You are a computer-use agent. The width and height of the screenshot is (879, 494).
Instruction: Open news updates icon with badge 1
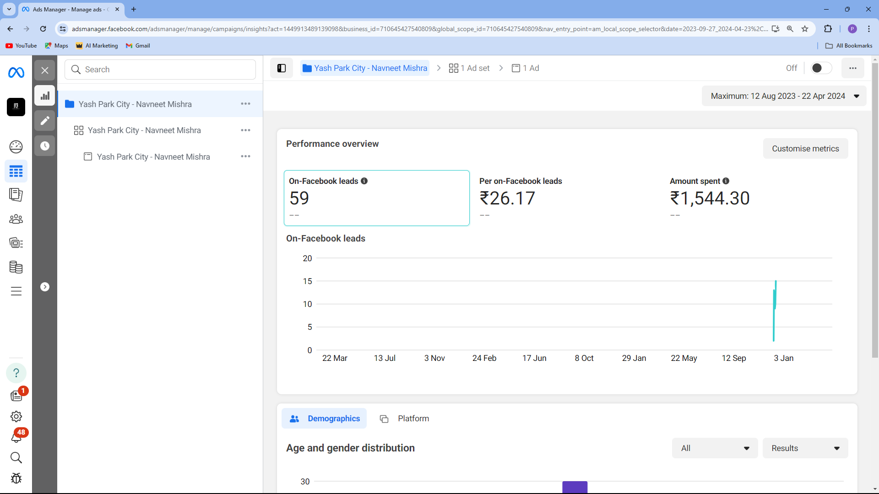tap(16, 396)
